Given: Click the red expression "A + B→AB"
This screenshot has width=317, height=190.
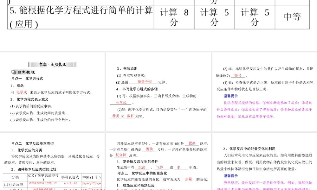Looking at the screenshot, I should [x=71, y=184].
